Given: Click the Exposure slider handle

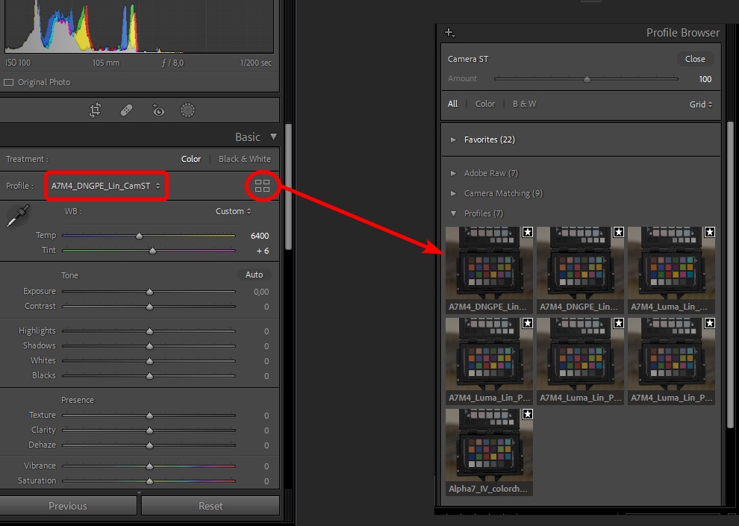Looking at the screenshot, I should point(149,292).
